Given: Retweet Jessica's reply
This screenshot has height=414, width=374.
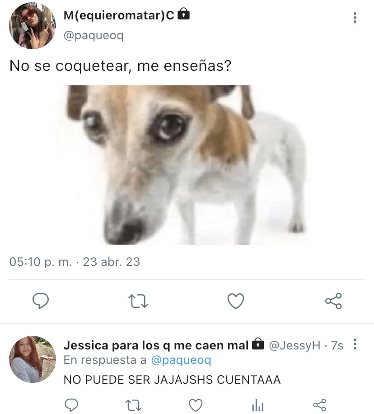Looking at the screenshot, I should click(x=133, y=405).
